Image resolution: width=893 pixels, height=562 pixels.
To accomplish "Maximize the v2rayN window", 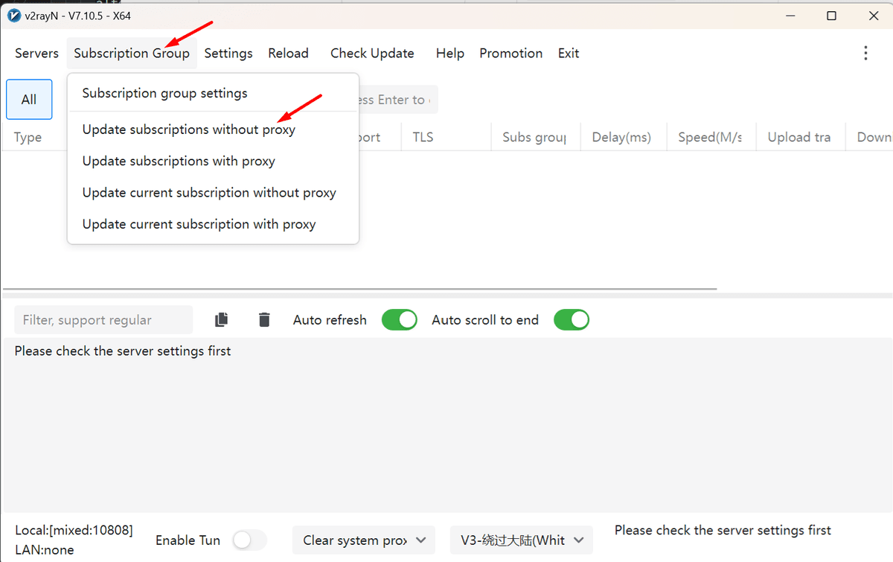I will tap(831, 16).
